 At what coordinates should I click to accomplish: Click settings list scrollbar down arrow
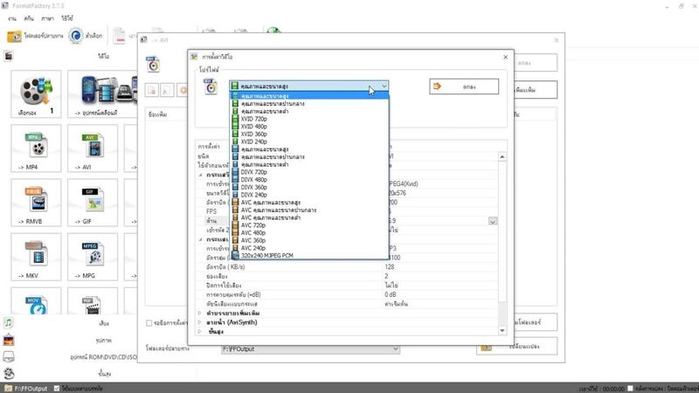(x=502, y=331)
